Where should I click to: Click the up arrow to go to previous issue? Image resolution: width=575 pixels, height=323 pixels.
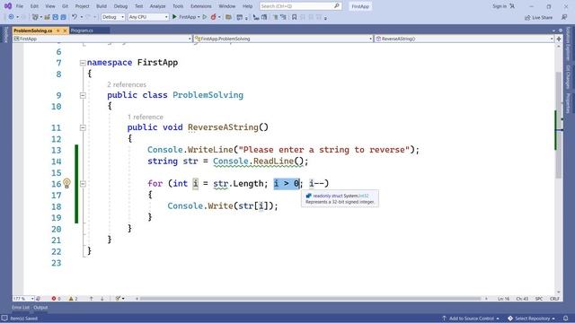(x=92, y=299)
